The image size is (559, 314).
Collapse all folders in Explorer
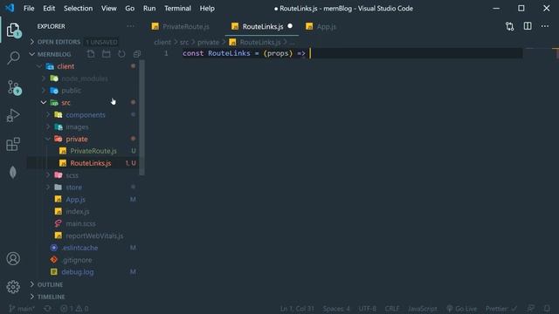click(137, 54)
